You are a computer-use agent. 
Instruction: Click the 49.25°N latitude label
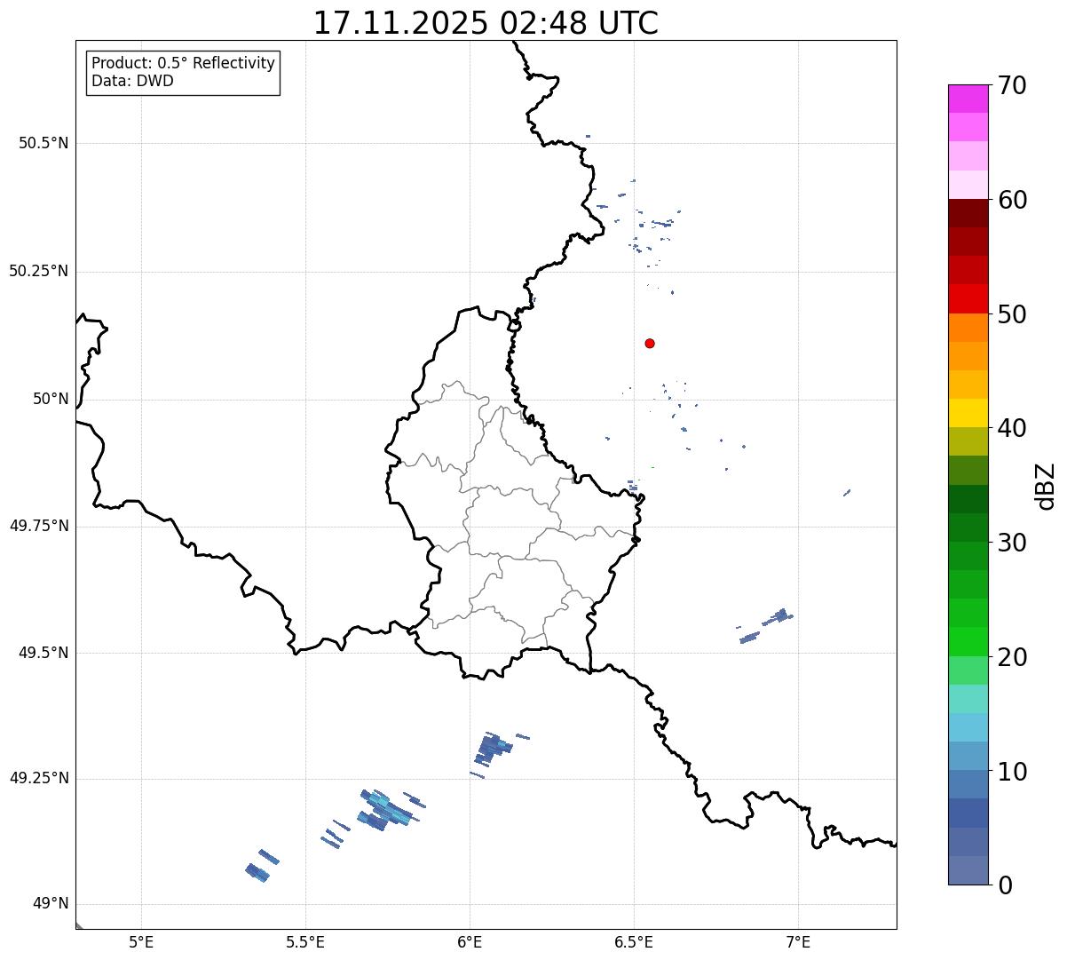(39, 779)
